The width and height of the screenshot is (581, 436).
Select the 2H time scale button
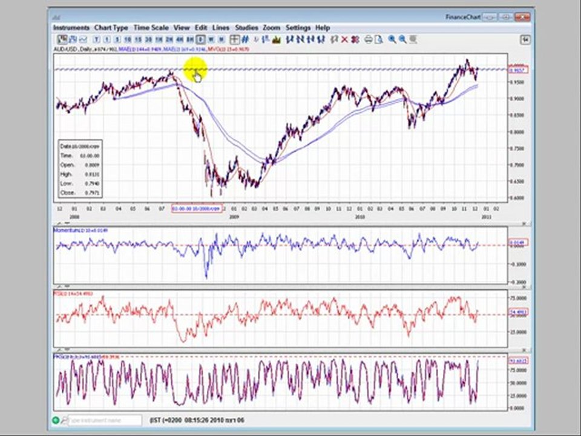pos(169,39)
